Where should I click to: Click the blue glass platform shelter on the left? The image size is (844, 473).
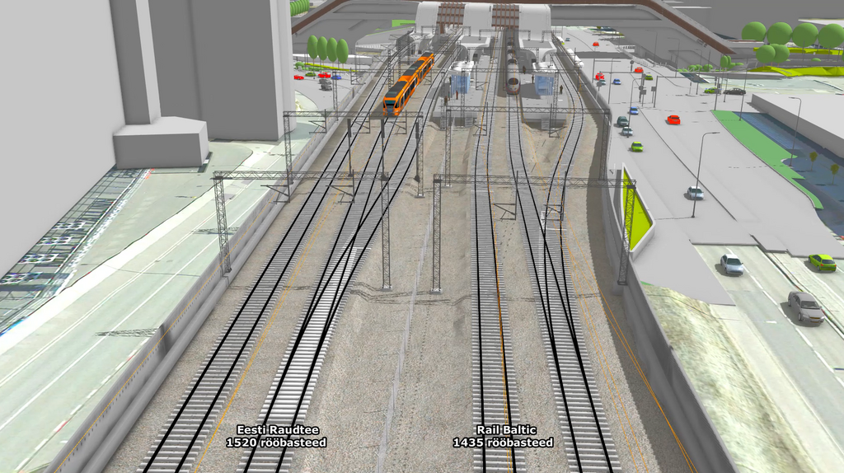[461, 79]
